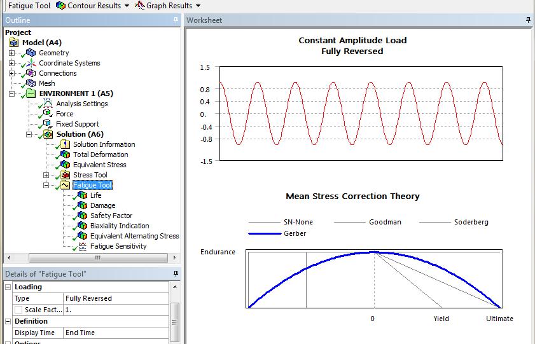Click the Equivalent Alternating Stress icon
535x344 pixels.
(82, 235)
